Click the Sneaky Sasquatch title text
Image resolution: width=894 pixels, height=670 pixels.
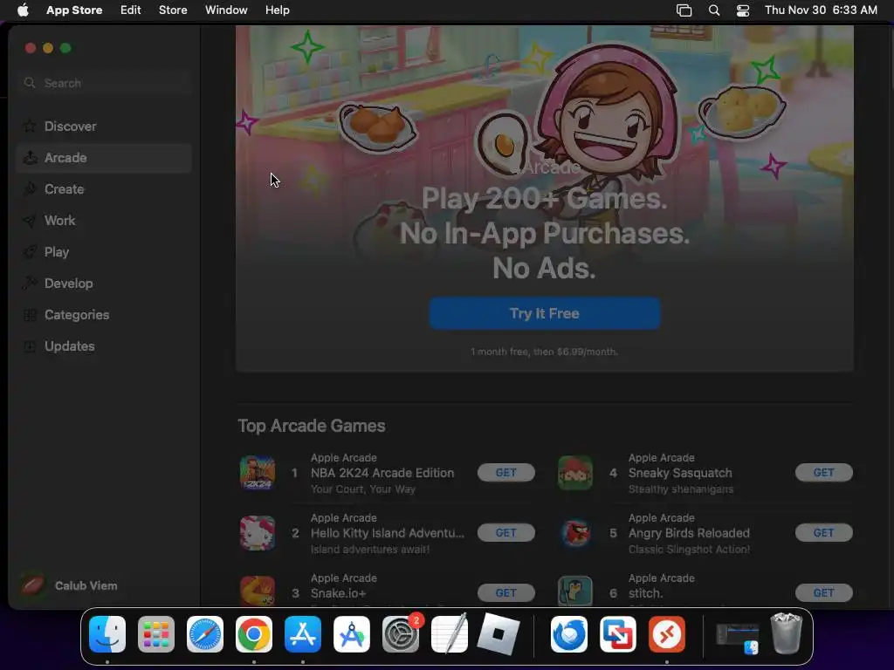point(680,473)
